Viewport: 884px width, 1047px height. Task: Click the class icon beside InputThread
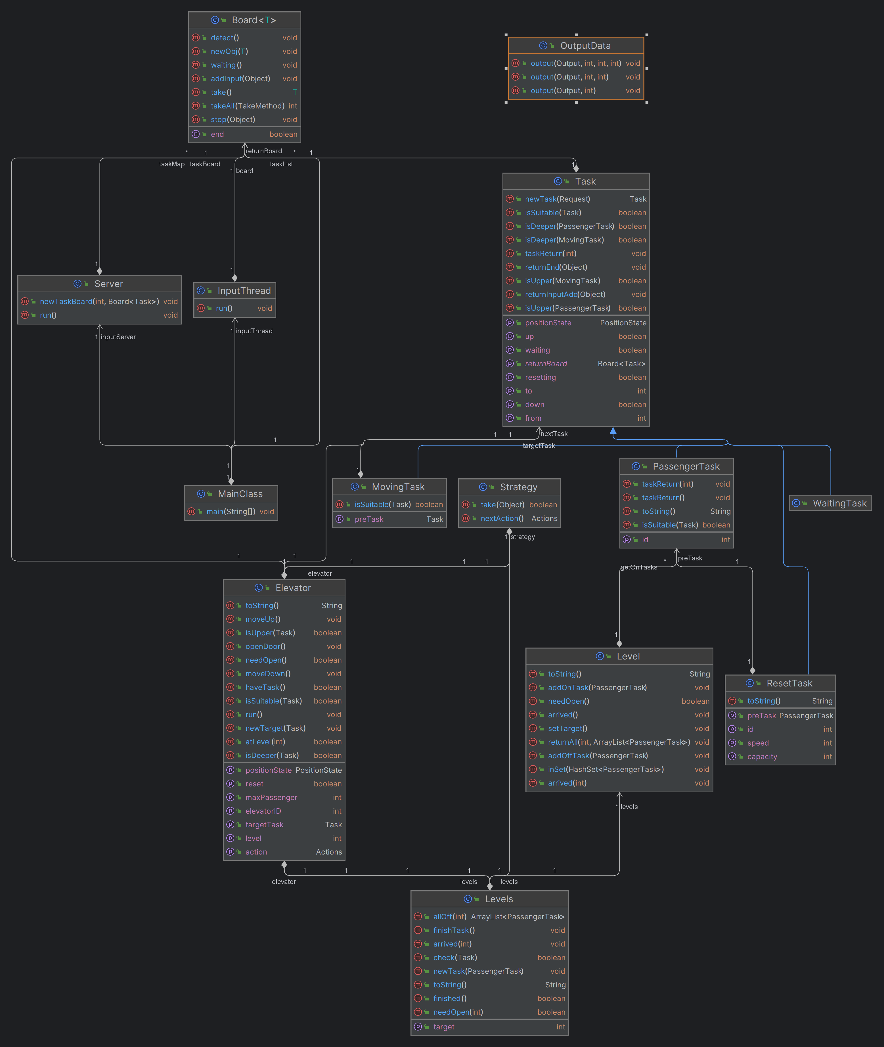(201, 291)
